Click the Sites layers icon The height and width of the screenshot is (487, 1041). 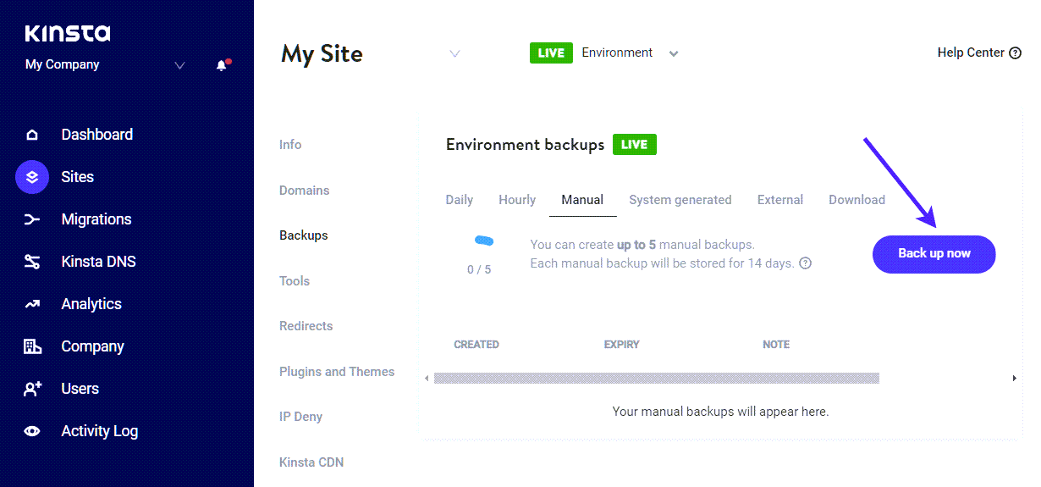coord(32,177)
